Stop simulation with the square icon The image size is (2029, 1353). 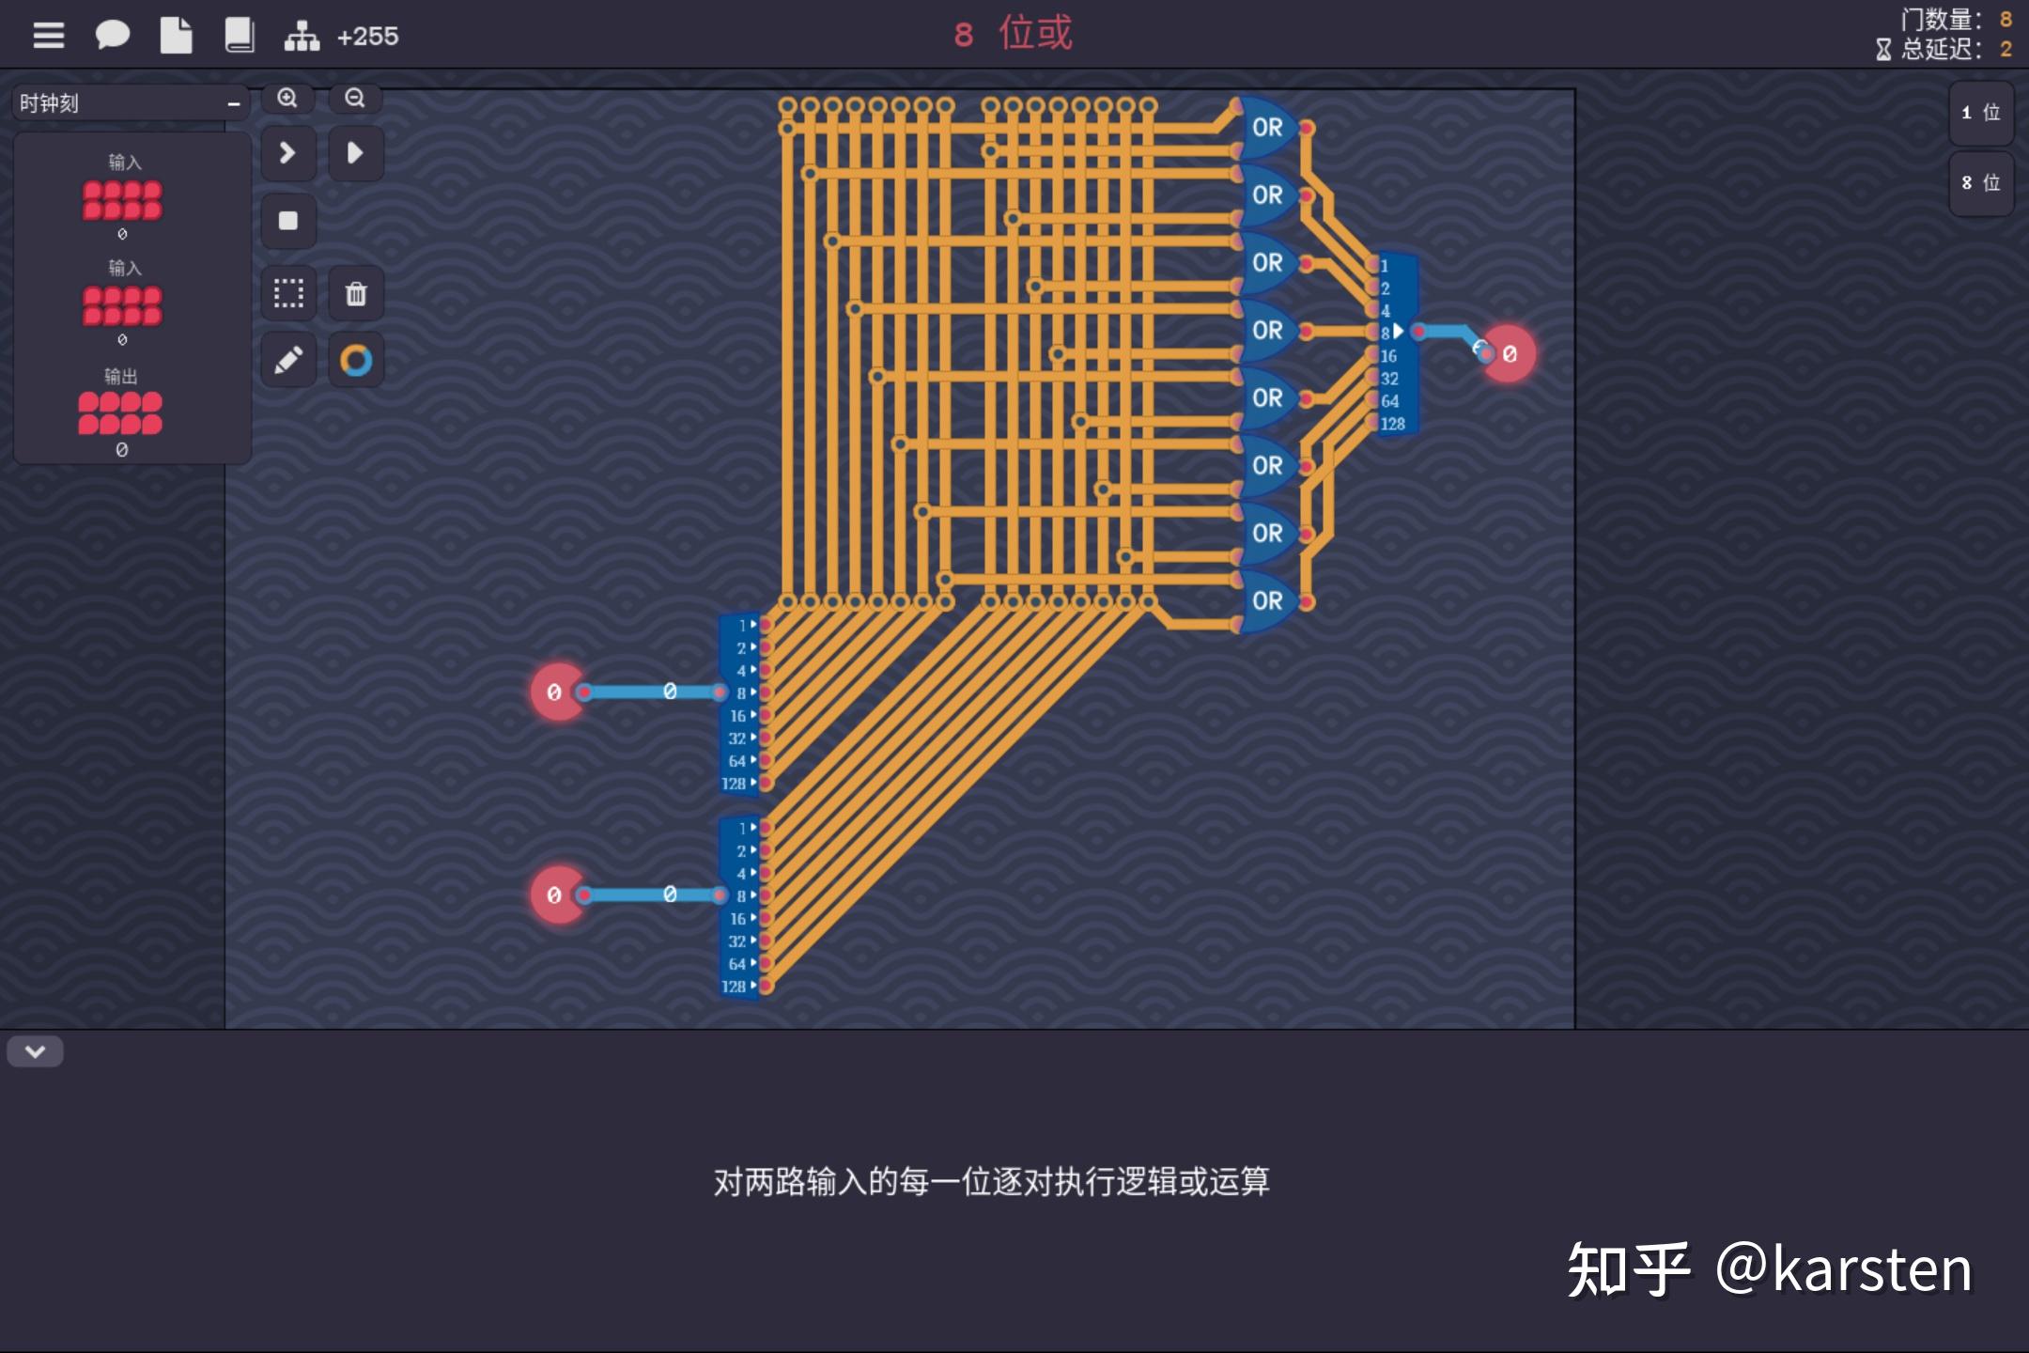tap(288, 220)
